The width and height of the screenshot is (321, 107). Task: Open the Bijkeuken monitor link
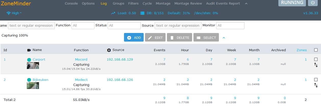pos(40,80)
